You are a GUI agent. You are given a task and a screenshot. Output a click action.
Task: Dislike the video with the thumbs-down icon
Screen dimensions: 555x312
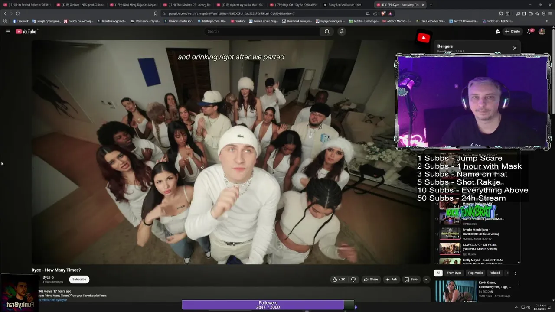pyautogui.click(x=353, y=279)
